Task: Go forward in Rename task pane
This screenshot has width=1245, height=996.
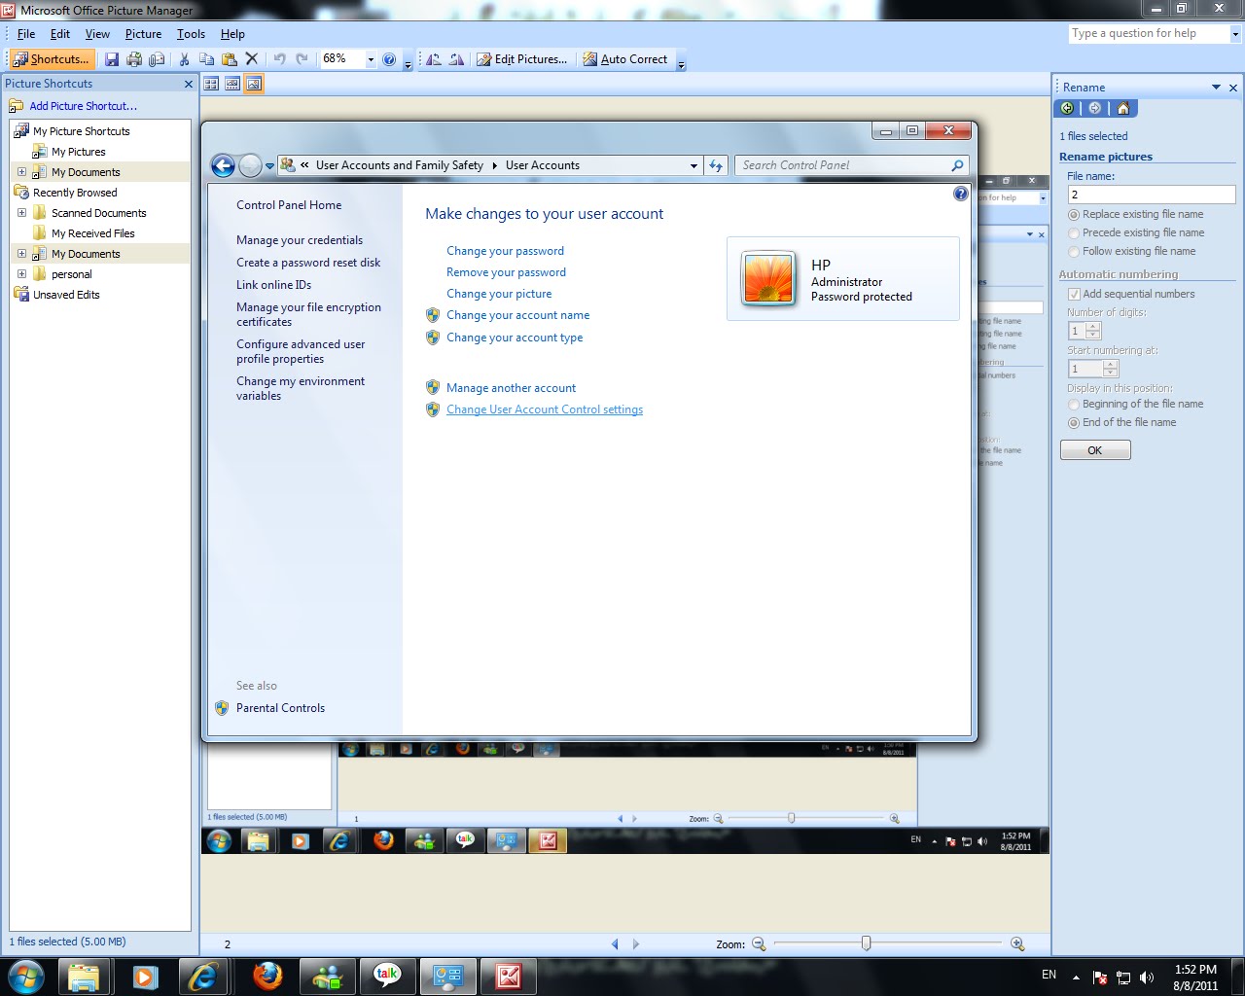Action: coord(1095,108)
